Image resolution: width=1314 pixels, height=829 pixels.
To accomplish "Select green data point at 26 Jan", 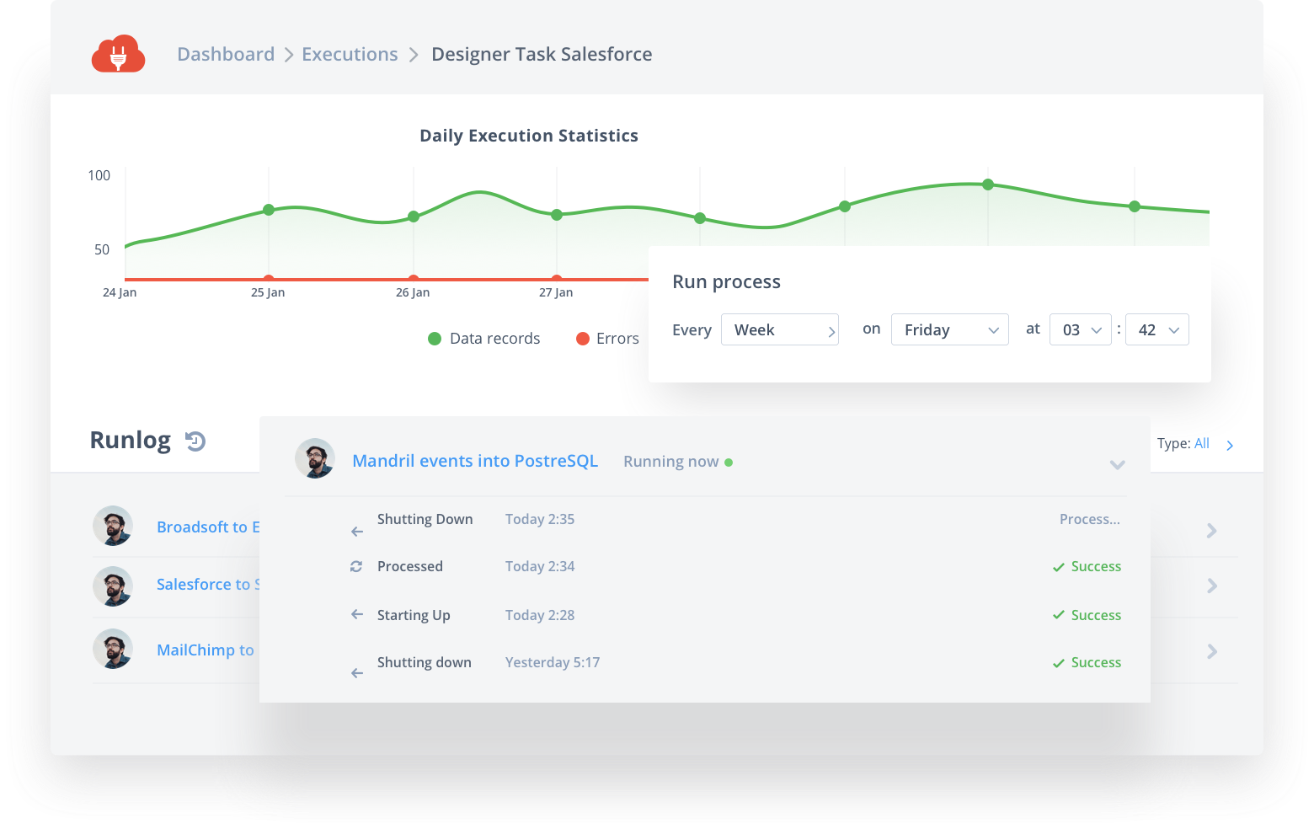I will pos(414,217).
